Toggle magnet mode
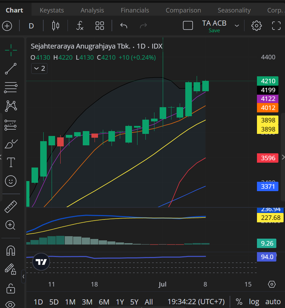Image resolution: width=285 pixels, height=308 pixels. tap(11, 251)
